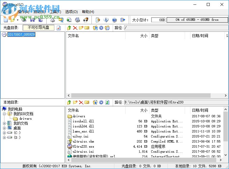Open the 帮助(H) menu

pyautogui.click(x=88, y=12)
